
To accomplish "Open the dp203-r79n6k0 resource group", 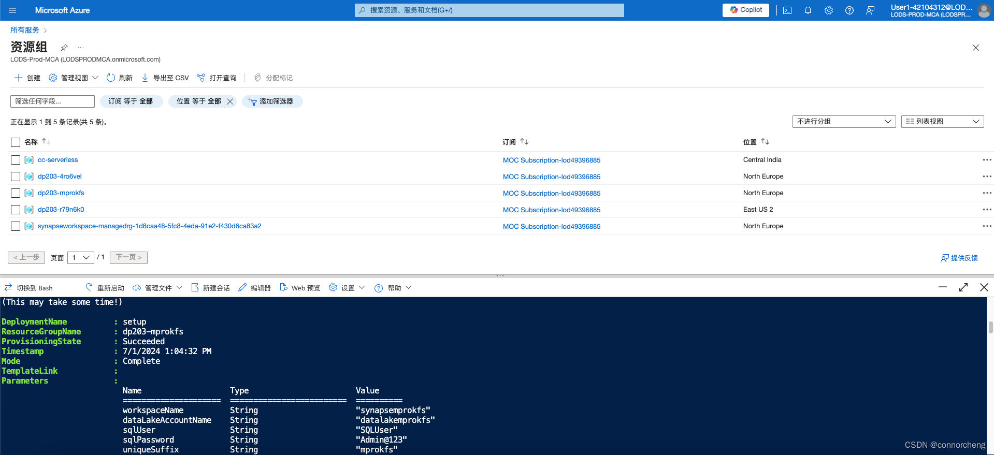I will [x=61, y=210].
